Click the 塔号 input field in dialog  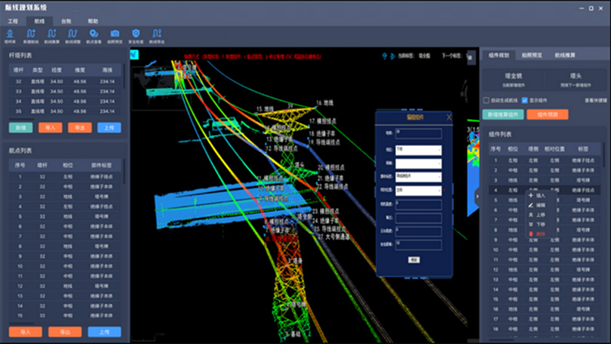click(x=418, y=134)
